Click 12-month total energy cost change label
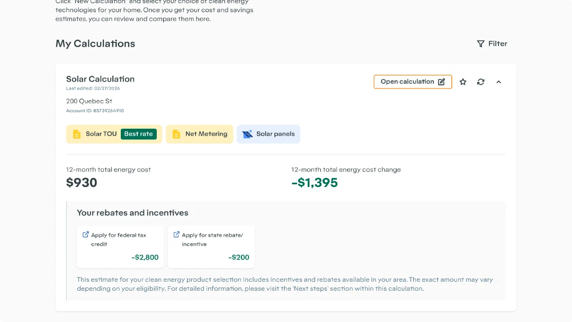The image size is (572, 322). [x=346, y=169]
